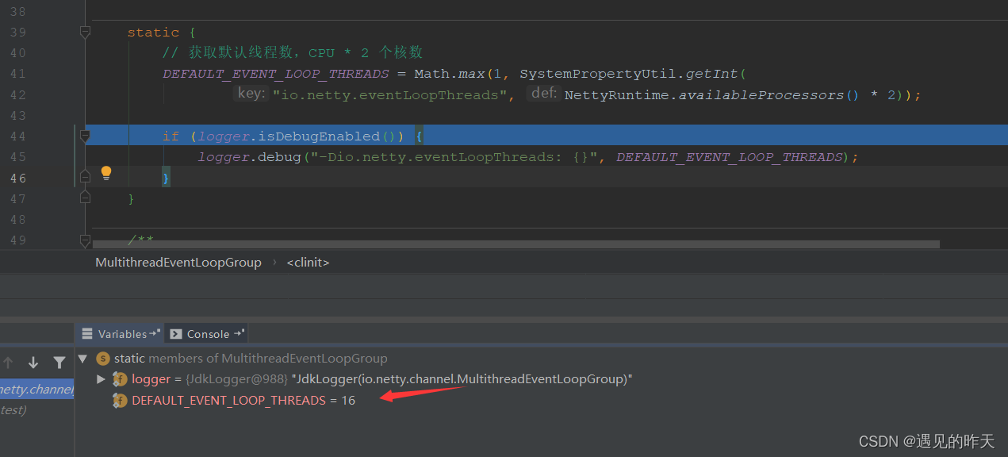Click the yellow light bulb quick-fix icon

click(106, 174)
